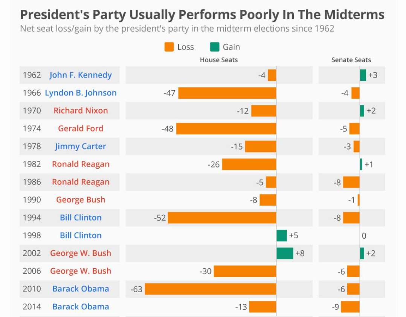Click the -48 House loss bar
406x317 pixels.
point(226,129)
